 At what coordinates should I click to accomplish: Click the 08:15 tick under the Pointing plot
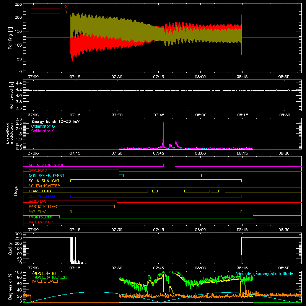tap(242, 77)
